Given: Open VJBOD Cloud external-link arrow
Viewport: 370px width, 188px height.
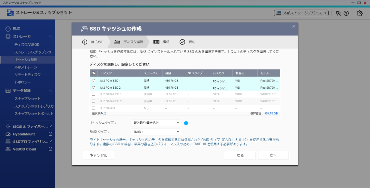Looking at the screenshot, I should 51,149.
